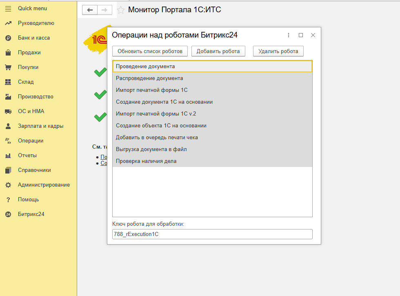Click the Покупки cart icon
Viewport: 400px width, 296px height.
click(x=8, y=67)
